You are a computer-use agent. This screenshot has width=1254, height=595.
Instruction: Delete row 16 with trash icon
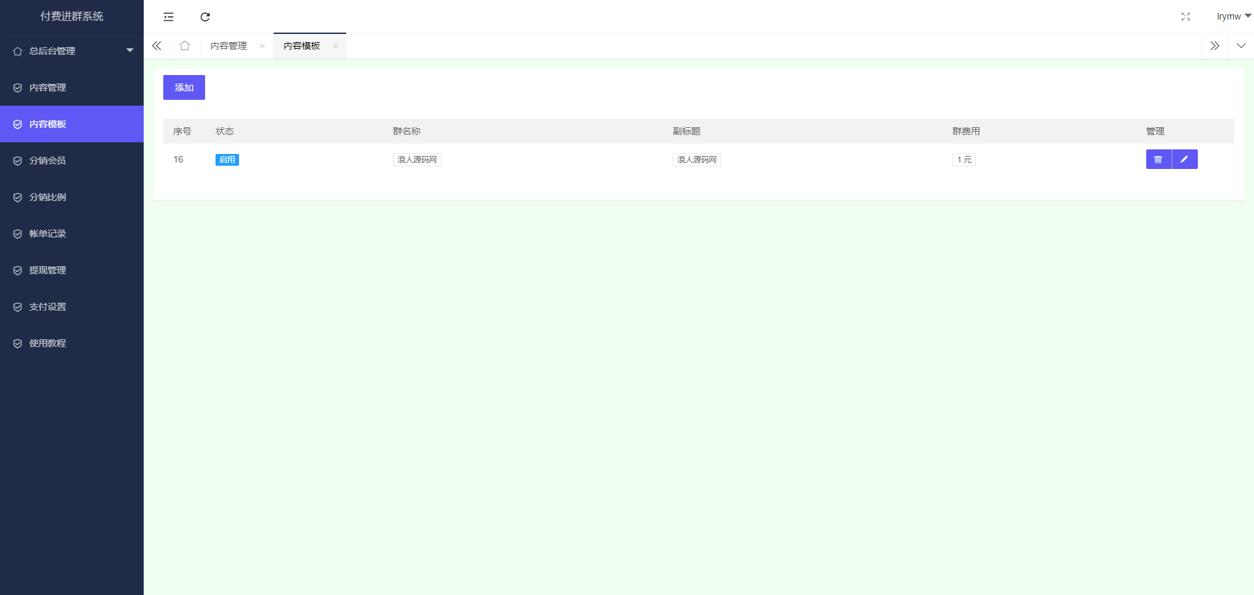point(1158,159)
